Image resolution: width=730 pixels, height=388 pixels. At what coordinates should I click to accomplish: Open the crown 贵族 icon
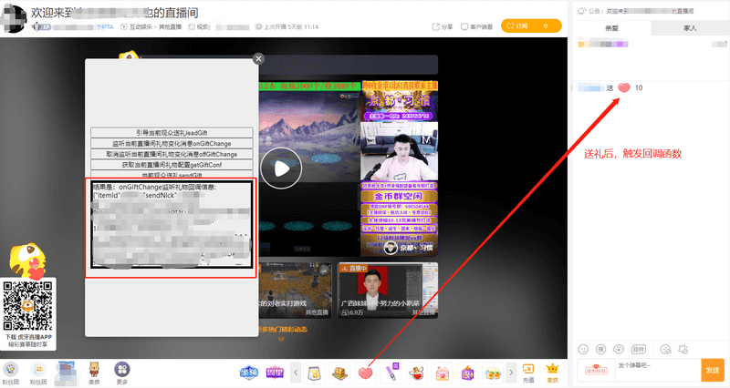553,373
